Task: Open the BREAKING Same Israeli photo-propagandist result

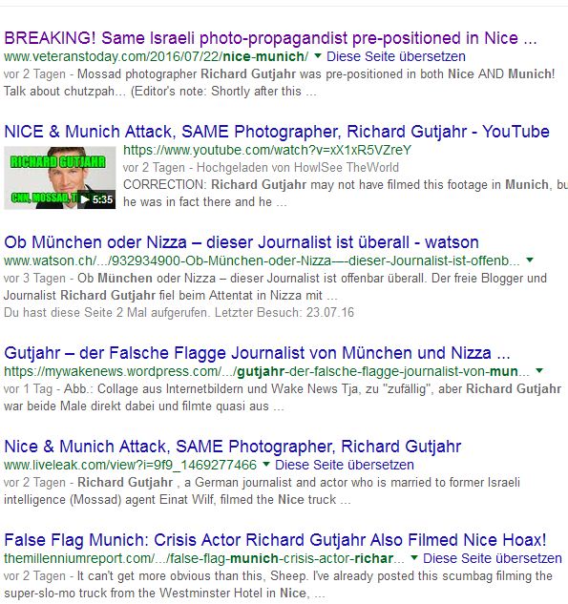Action: tap(270, 38)
